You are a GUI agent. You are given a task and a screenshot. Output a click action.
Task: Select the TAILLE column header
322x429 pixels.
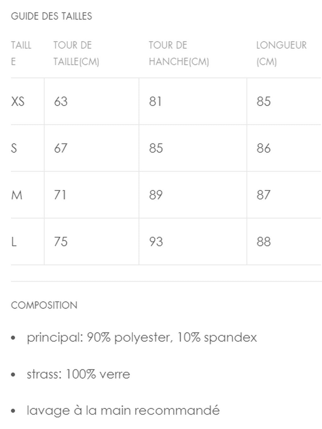click(x=21, y=53)
